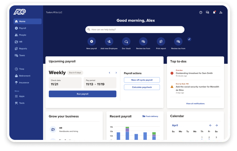Viewport: 237px width, 151px height.
Task: Open the View all notifications link
Action: tap(195, 103)
